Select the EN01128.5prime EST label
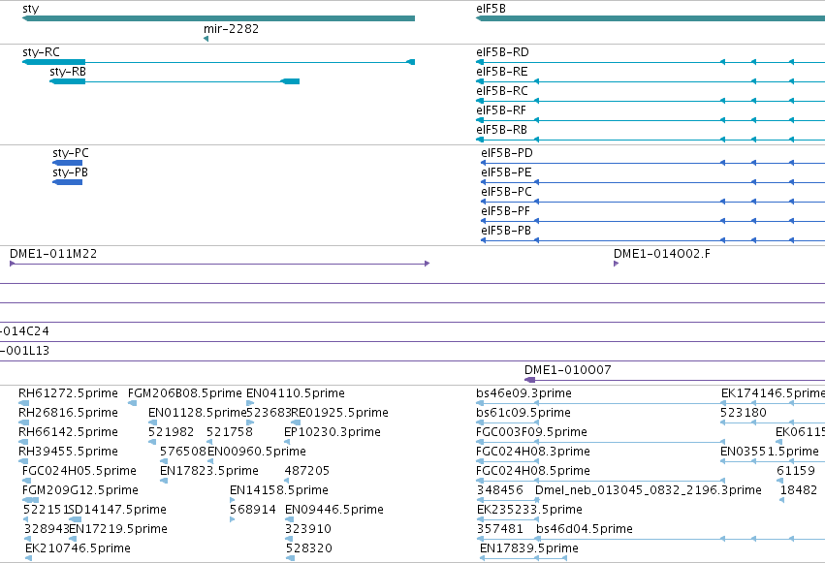 pos(198,413)
